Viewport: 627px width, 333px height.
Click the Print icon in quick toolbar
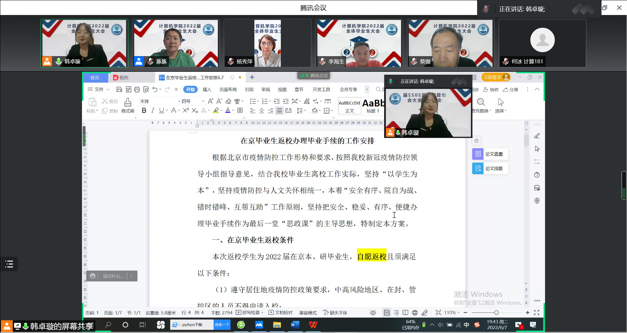[x=137, y=89]
